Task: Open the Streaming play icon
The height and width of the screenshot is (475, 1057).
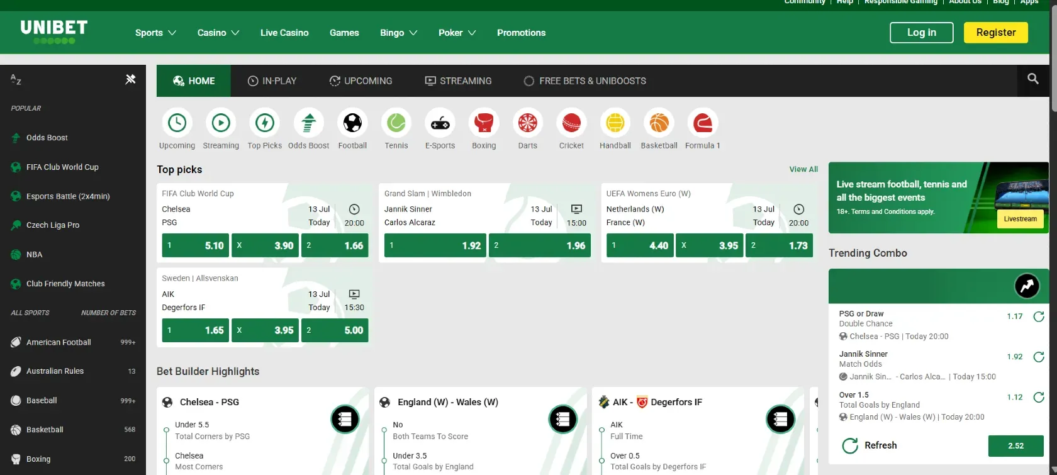Action: point(221,123)
